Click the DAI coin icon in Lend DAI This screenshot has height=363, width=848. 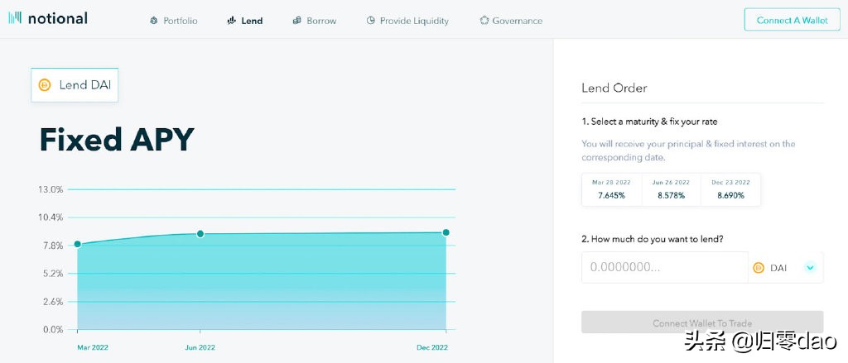click(x=45, y=85)
